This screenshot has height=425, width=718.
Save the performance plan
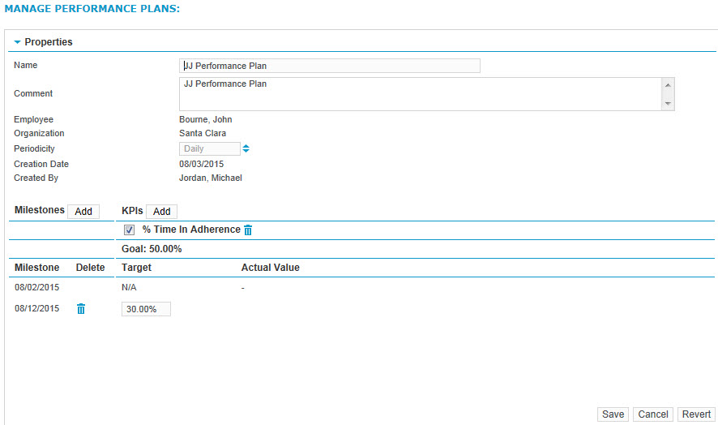coord(613,414)
